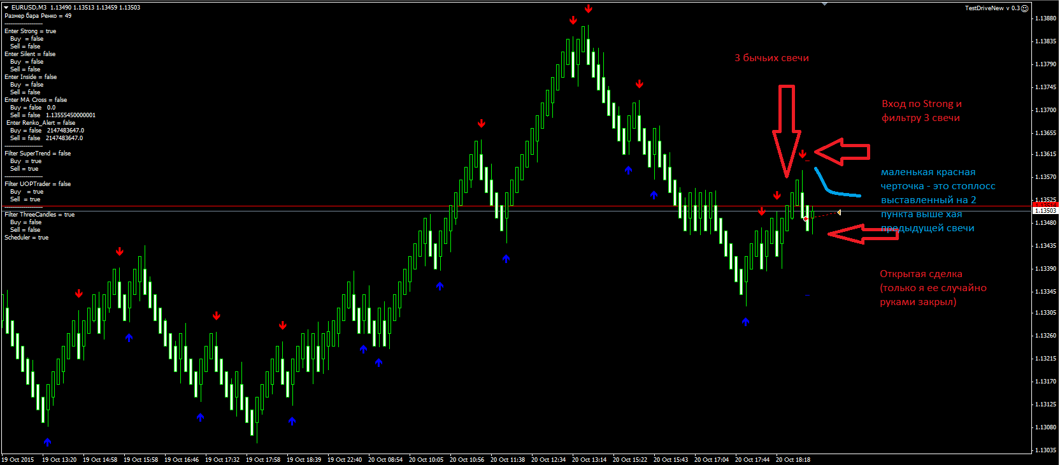
Task: Click the 'Enter MA Cross = false' line
Action: (36, 99)
